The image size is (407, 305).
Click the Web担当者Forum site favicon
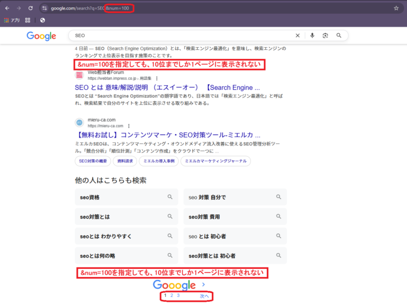pos(79,75)
